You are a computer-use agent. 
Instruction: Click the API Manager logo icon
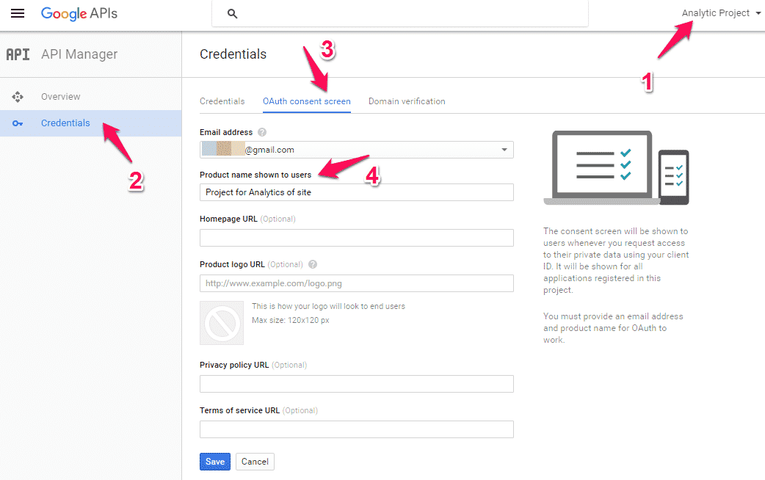(18, 54)
